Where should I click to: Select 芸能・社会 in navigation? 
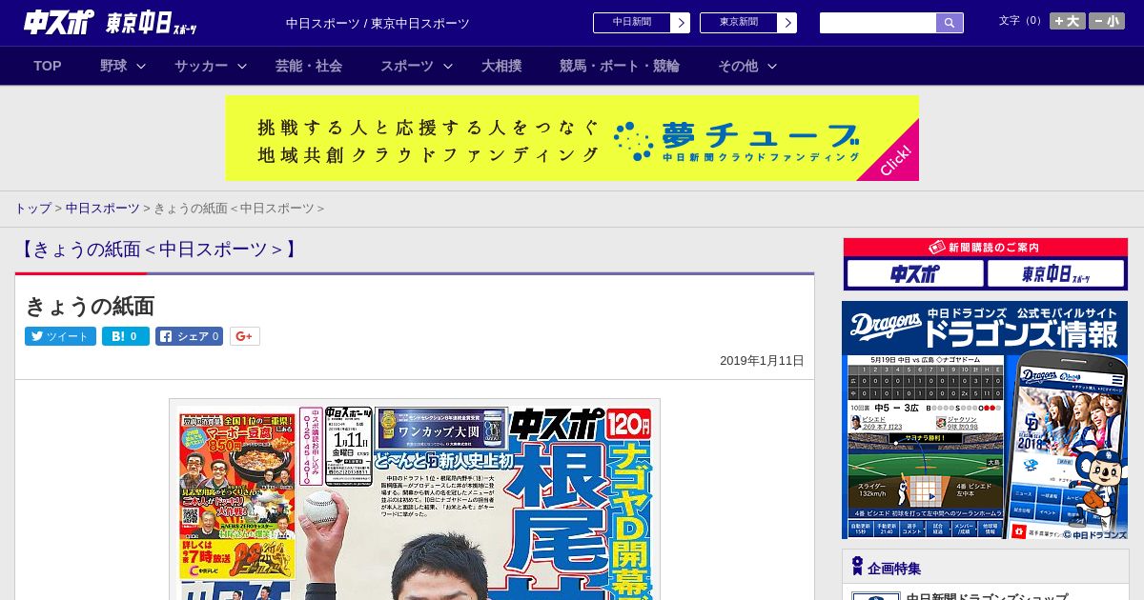(x=309, y=66)
